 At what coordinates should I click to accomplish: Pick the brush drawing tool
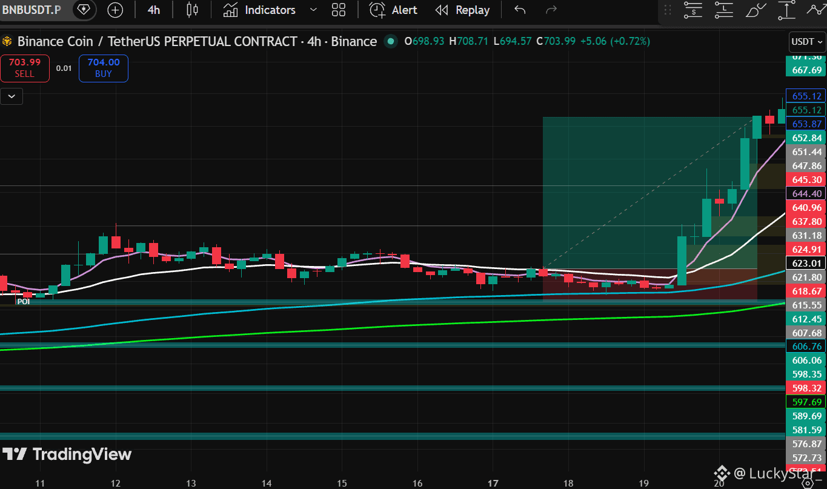tap(755, 10)
